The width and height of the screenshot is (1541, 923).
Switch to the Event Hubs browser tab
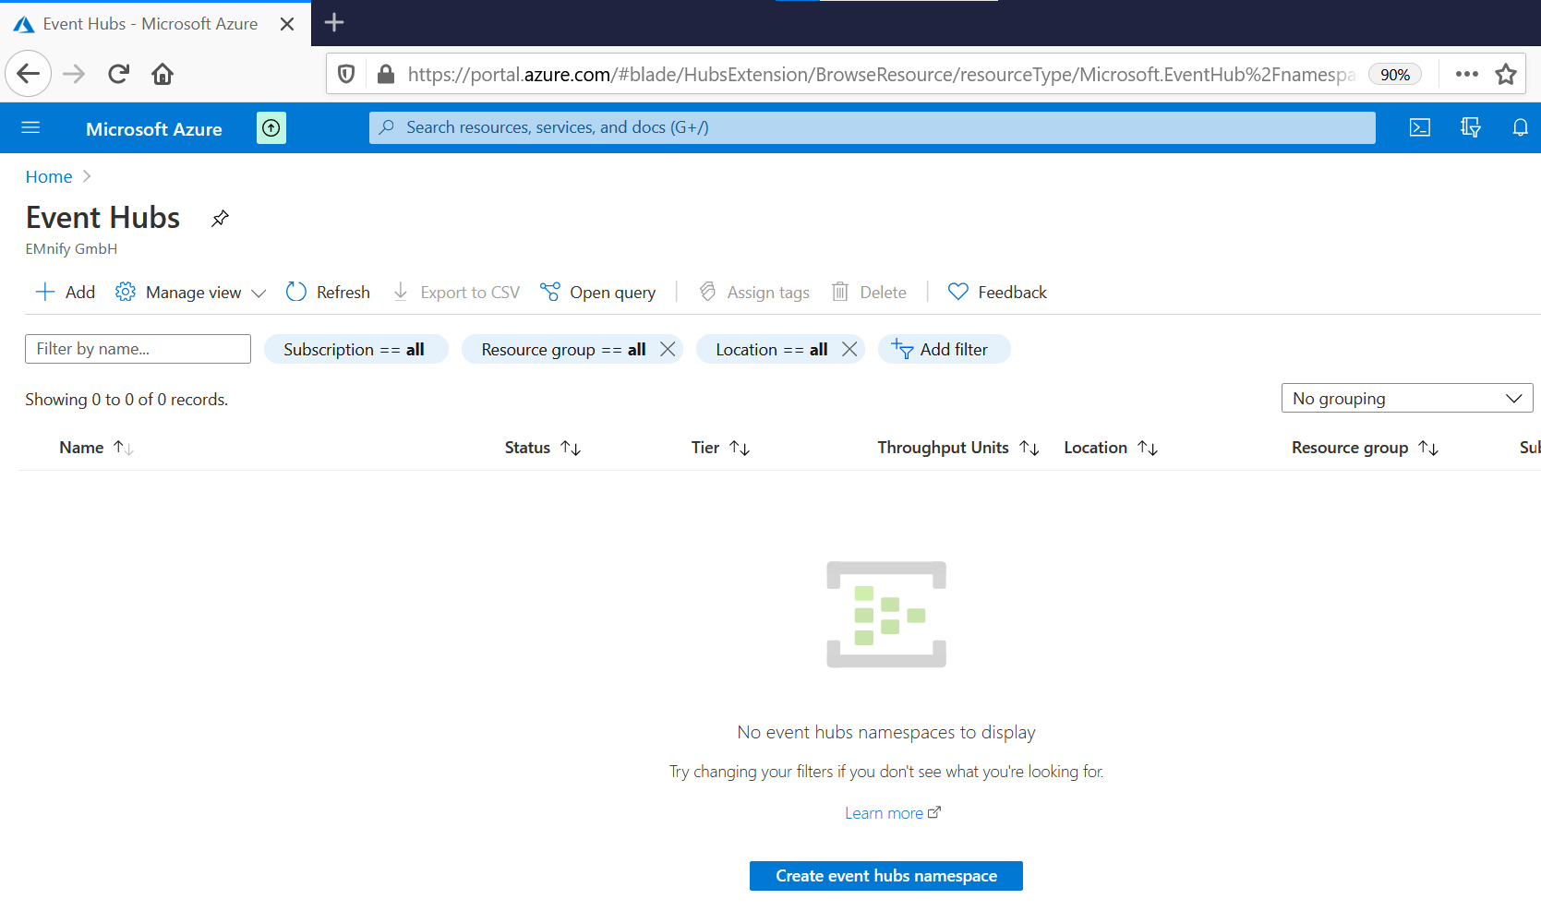[148, 24]
